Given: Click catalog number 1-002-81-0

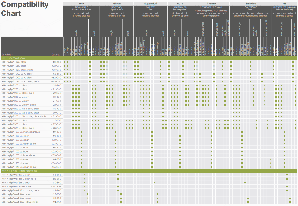Looking at the screenshot, I should [56, 62].
